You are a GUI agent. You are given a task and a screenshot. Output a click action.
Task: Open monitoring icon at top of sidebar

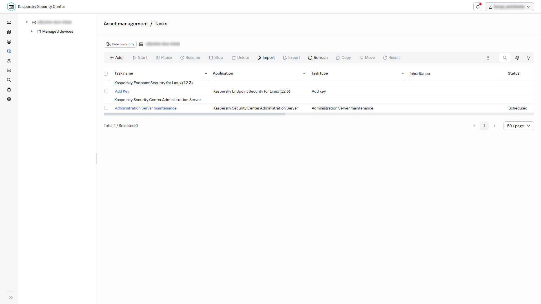9,23
